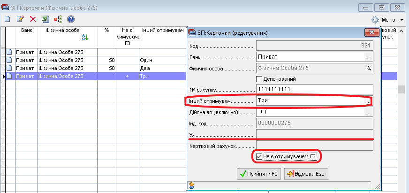Uncheck the Не є отримувачем ГЗ checkbox
Screen dimensions: 409x193
pyautogui.click(x=259, y=156)
